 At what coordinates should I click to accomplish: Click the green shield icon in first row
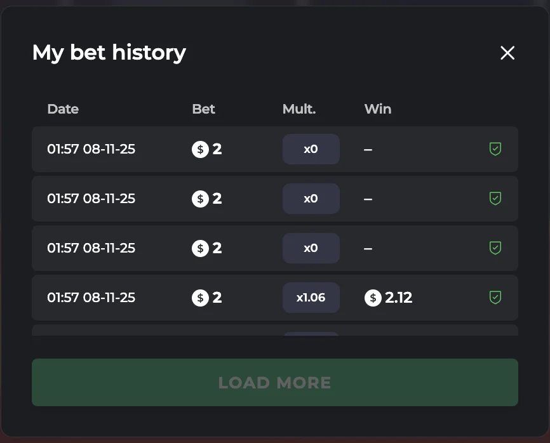point(495,149)
